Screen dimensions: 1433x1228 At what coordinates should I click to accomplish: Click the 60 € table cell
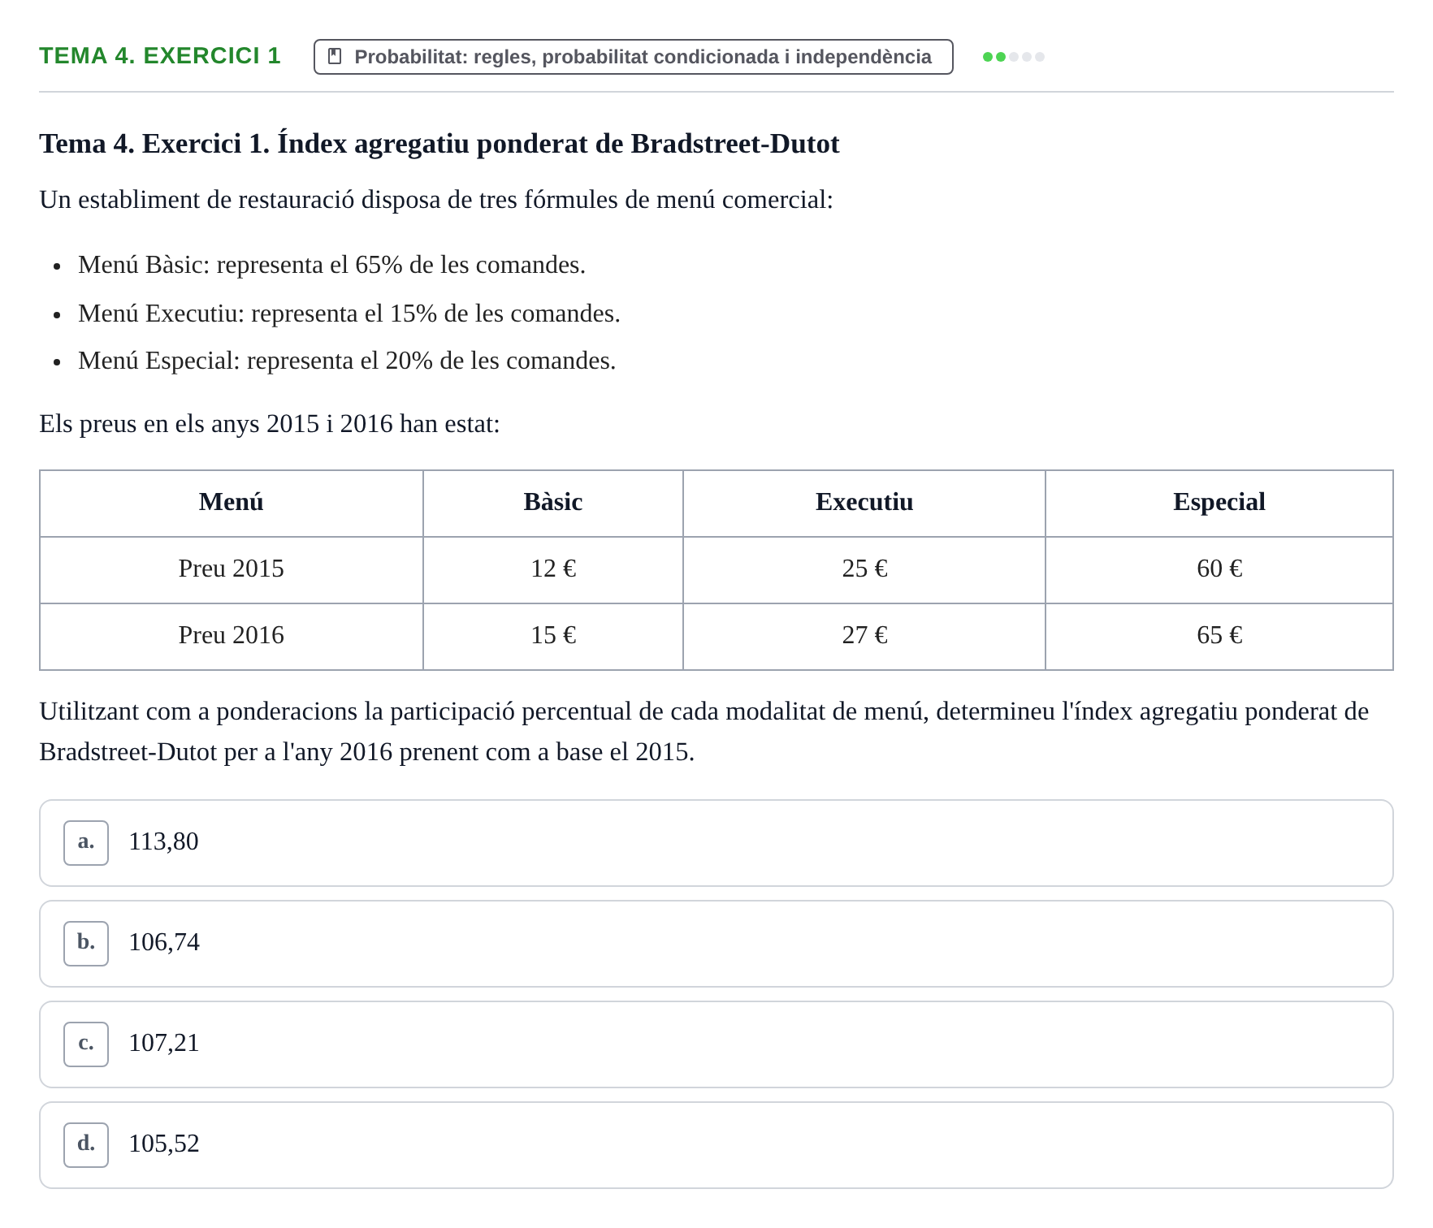[1219, 569]
